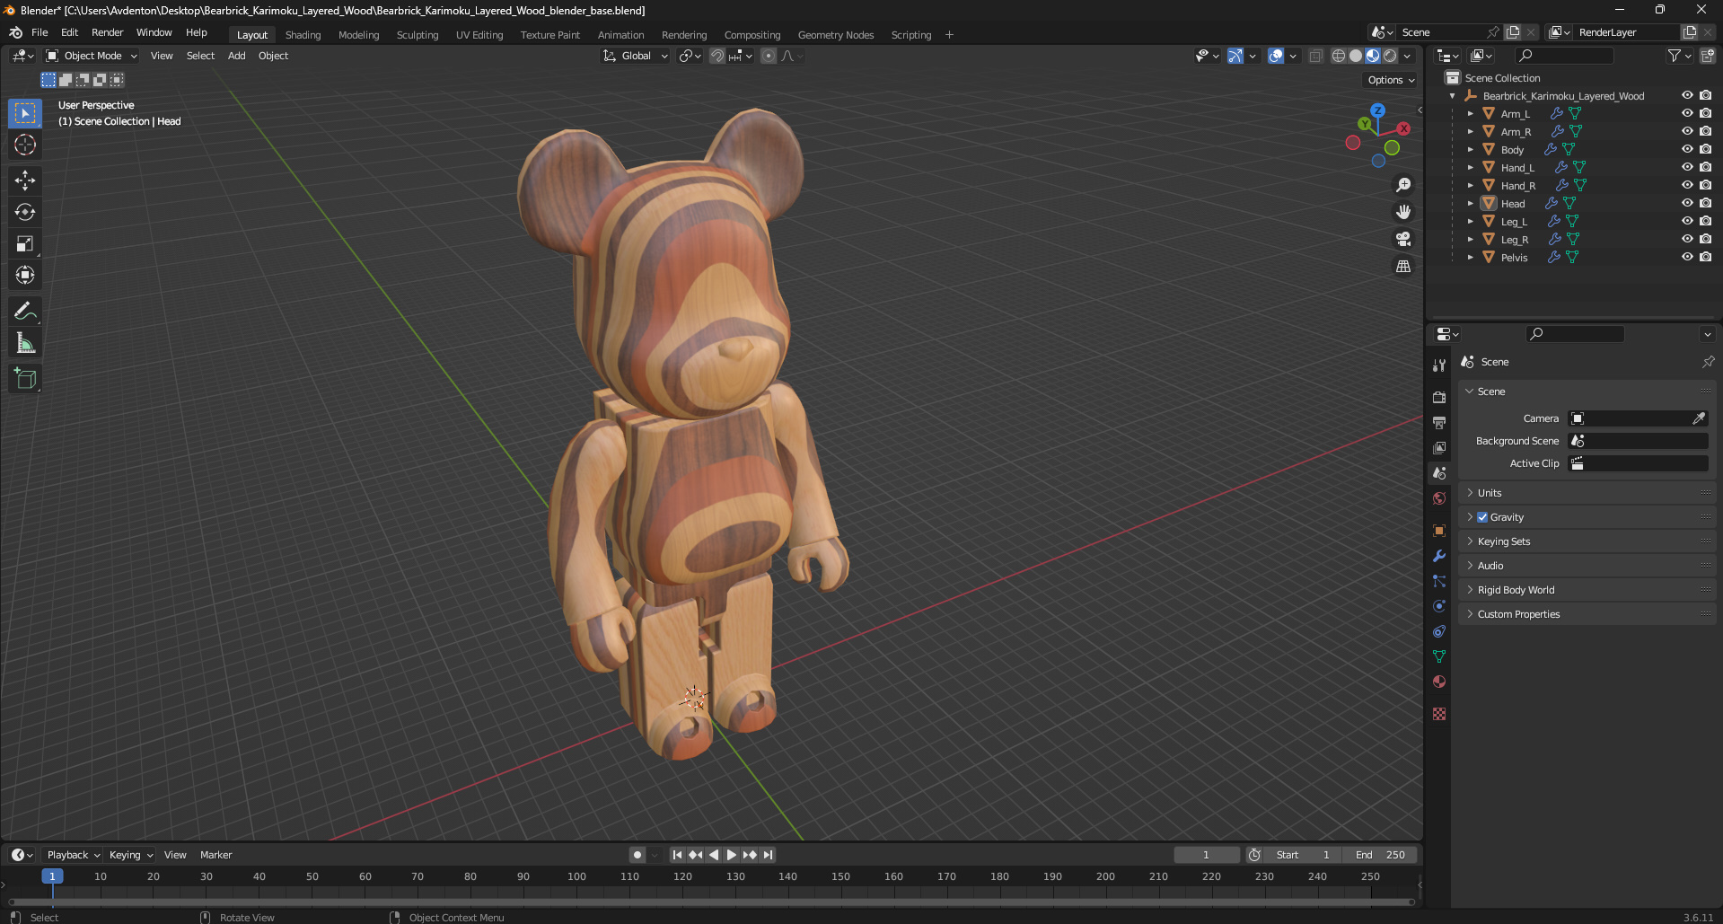Open the Playback dropdown in timeline
This screenshot has height=924, width=1723.
73,855
